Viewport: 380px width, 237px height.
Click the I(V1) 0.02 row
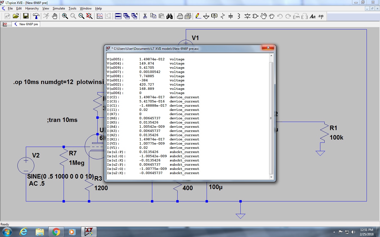pos(153,148)
